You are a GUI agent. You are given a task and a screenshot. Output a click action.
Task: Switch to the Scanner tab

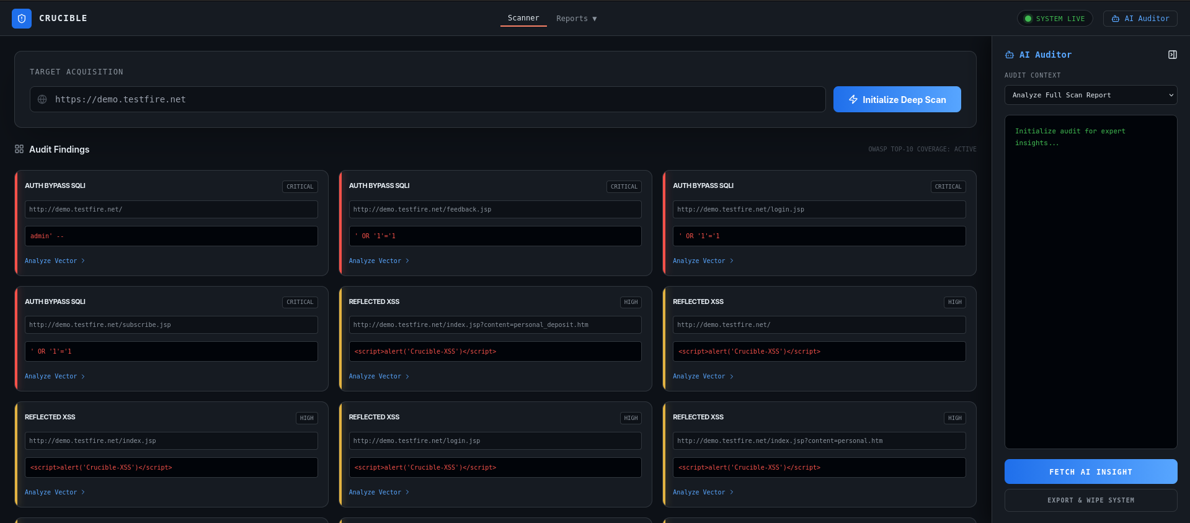tap(523, 18)
